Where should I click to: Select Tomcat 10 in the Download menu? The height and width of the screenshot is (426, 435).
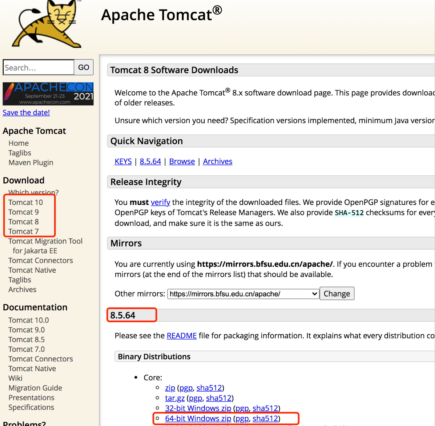pos(26,202)
